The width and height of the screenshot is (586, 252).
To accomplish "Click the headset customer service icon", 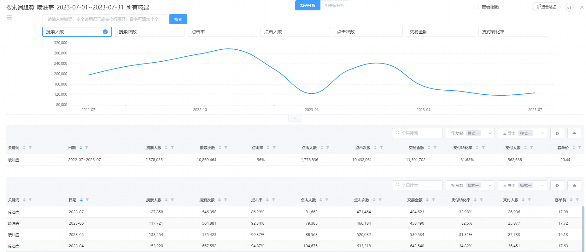I will click(x=569, y=7).
